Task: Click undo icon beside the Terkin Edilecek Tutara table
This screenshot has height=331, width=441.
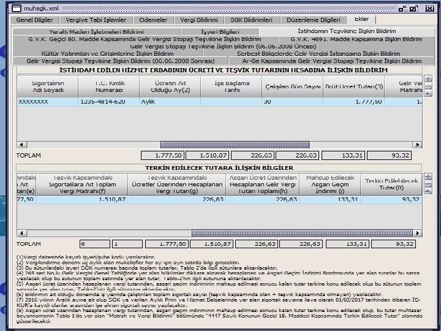Action: [428, 192]
